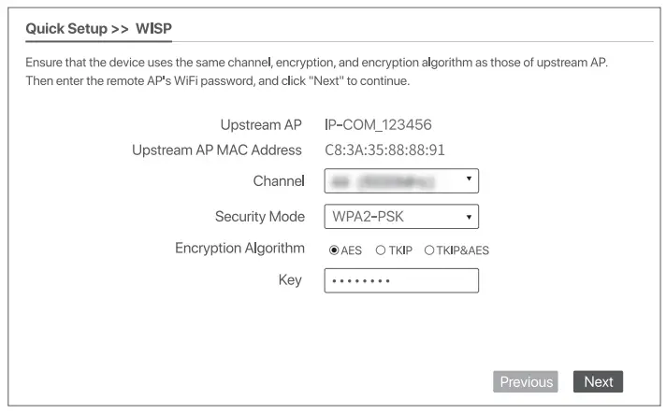
Task: Click the Channel field label
Action: click(x=279, y=180)
